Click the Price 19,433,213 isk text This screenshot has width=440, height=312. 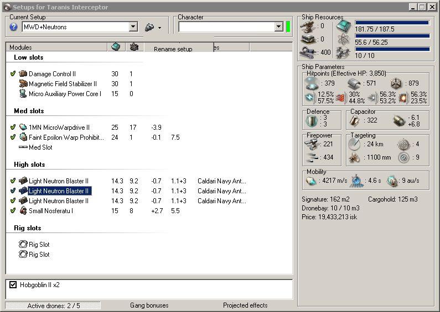point(329,217)
